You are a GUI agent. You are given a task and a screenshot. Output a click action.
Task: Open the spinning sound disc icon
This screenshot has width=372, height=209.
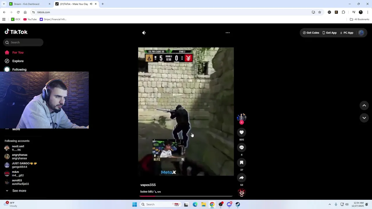pyautogui.click(x=242, y=192)
